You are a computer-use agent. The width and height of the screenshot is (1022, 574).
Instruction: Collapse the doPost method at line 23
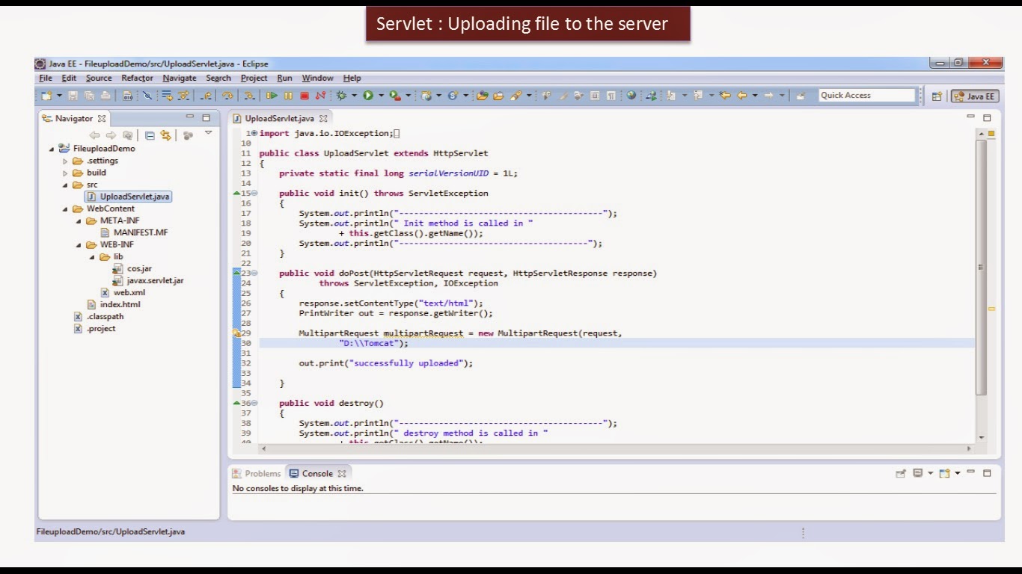tap(255, 274)
